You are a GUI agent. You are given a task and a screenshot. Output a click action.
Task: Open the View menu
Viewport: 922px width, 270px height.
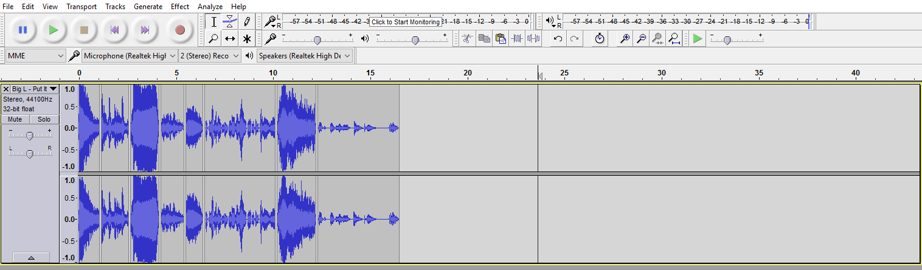[x=50, y=7]
